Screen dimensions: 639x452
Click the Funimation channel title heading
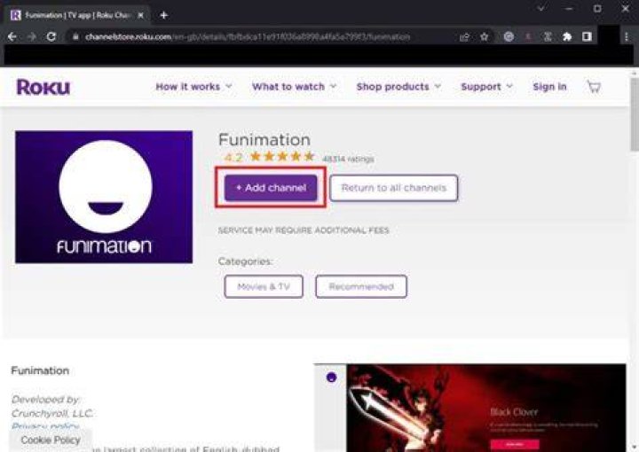point(264,139)
